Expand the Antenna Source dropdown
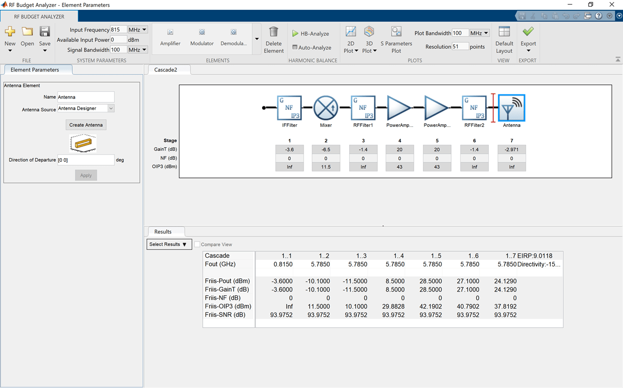 click(111, 108)
